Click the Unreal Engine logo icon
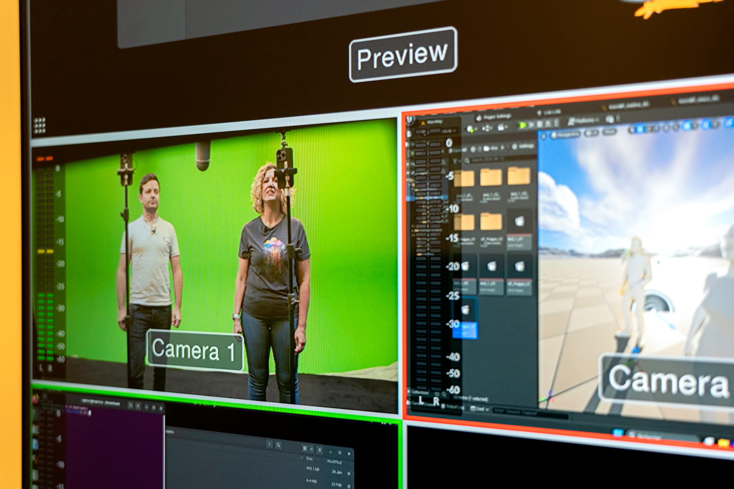 [411, 120]
